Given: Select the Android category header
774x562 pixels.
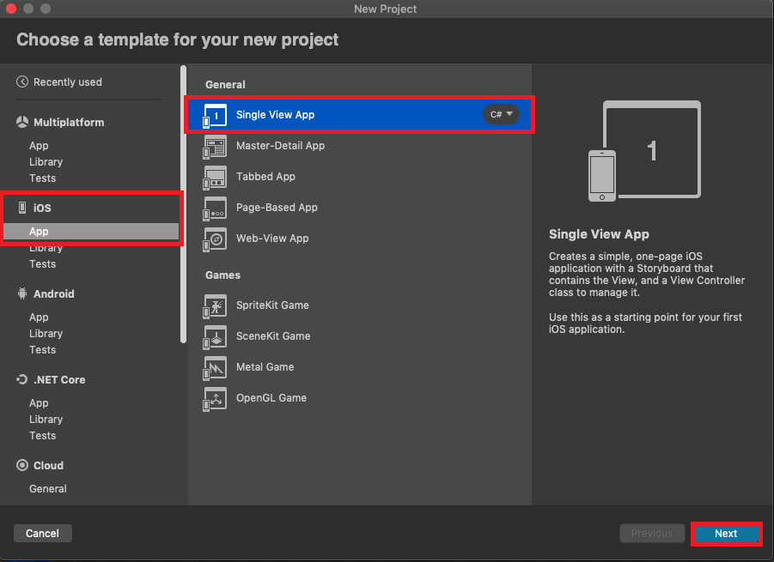Looking at the screenshot, I should click(x=53, y=293).
